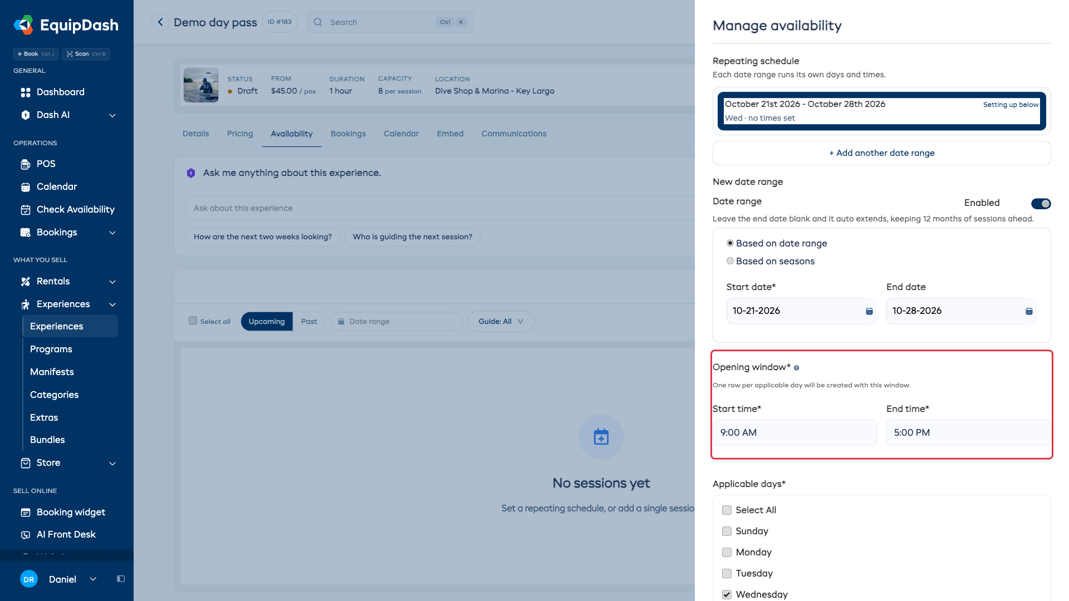1069x601 pixels.
Task: Open the Bookings tab
Action: click(348, 134)
